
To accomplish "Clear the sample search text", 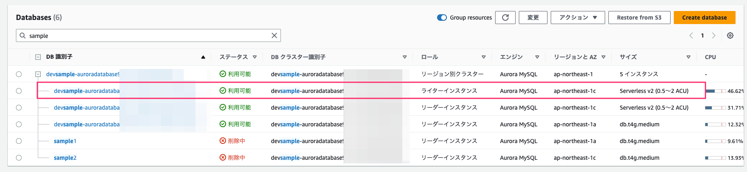I will click(x=274, y=35).
